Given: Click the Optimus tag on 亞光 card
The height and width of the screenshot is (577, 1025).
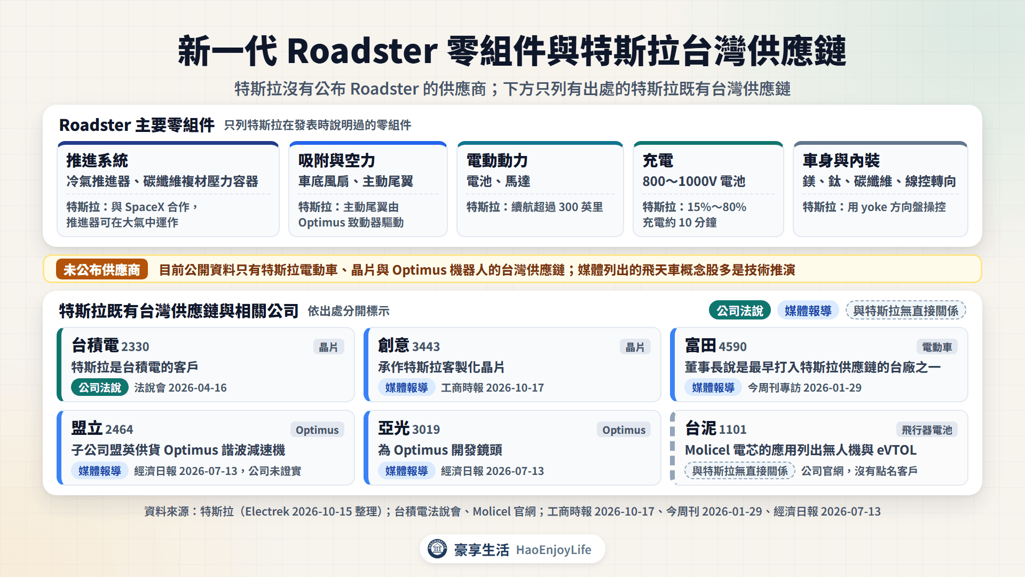Looking at the screenshot, I should pyautogui.click(x=624, y=430).
